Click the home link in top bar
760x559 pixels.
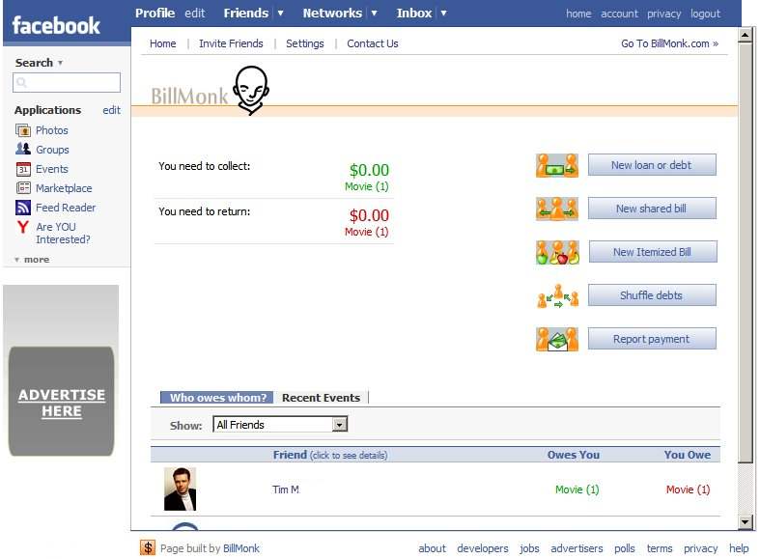click(x=578, y=14)
